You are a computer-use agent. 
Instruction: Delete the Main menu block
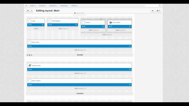tap(130, 46)
